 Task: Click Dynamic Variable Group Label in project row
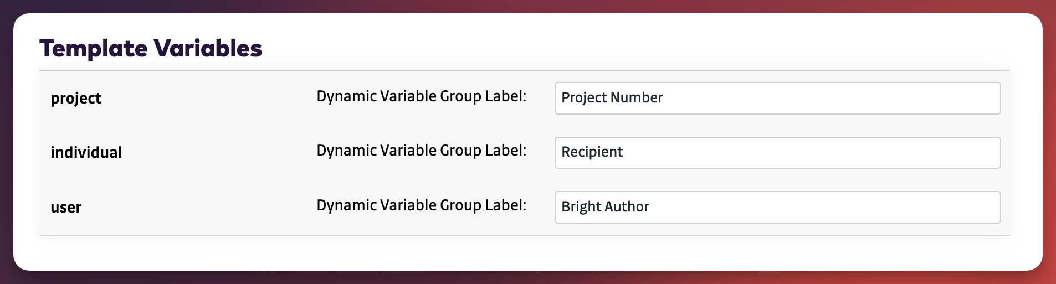pos(421,96)
